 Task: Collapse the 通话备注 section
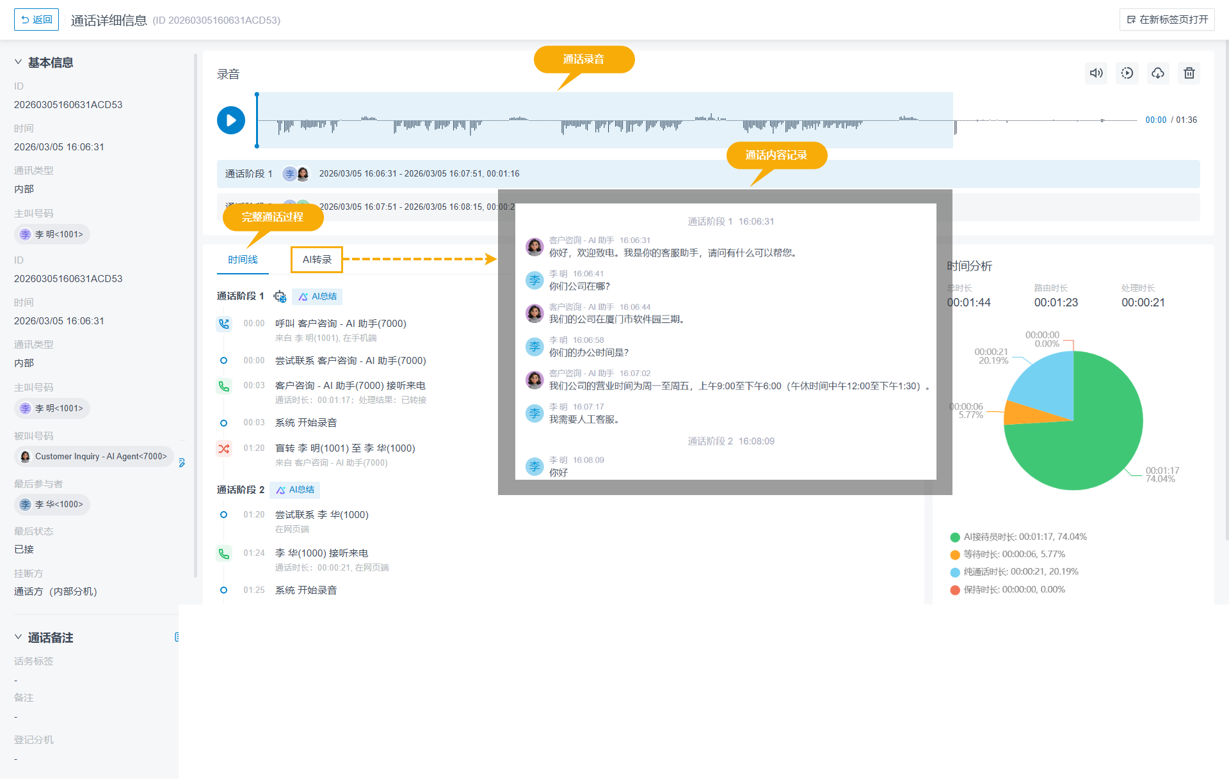click(x=19, y=638)
